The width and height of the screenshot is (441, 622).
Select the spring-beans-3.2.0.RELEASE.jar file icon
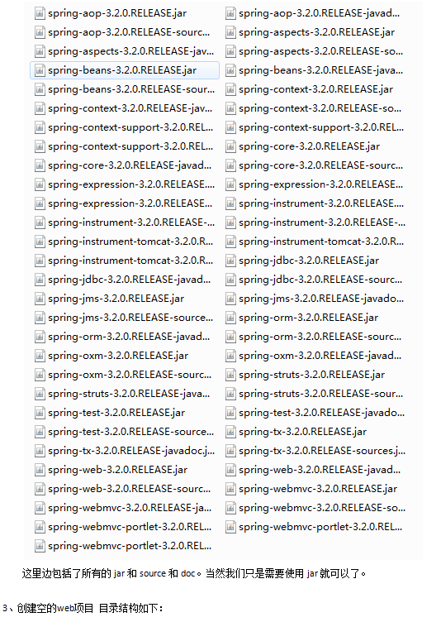(40, 70)
